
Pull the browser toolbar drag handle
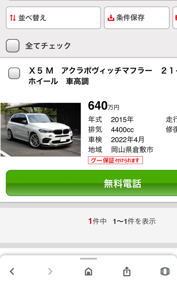[x=88, y=259]
